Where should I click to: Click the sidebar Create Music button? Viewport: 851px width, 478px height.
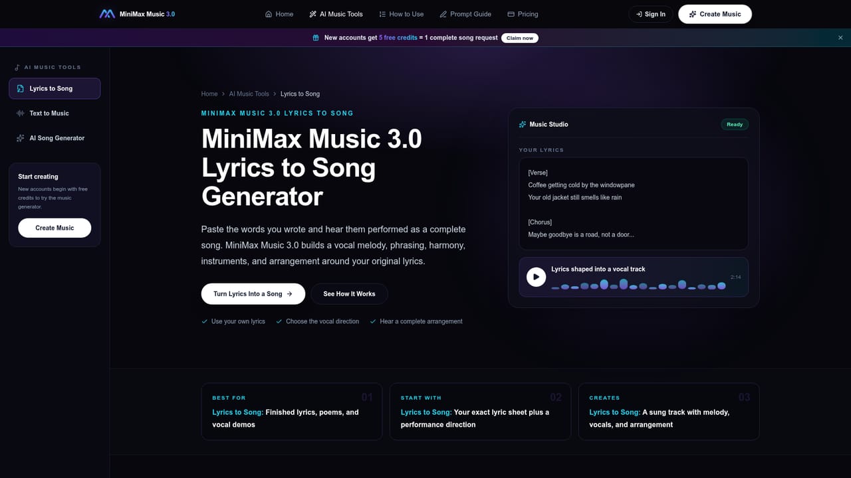pos(55,228)
